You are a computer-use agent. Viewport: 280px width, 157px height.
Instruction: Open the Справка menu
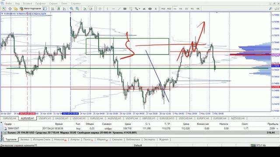[76, 3]
